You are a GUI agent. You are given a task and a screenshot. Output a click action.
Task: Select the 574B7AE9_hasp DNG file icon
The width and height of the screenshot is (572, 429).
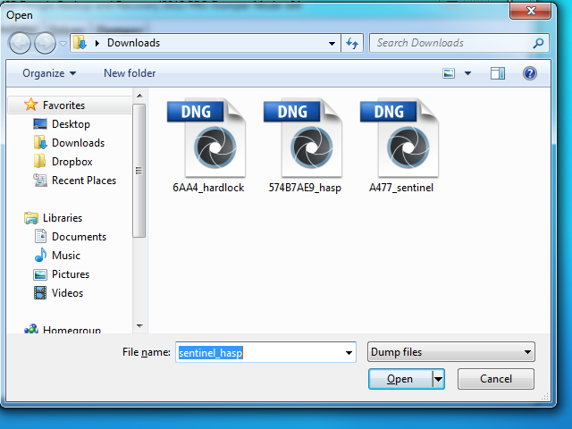click(303, 138)
